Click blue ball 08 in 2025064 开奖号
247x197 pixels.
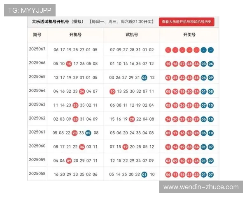coord(211,92)
